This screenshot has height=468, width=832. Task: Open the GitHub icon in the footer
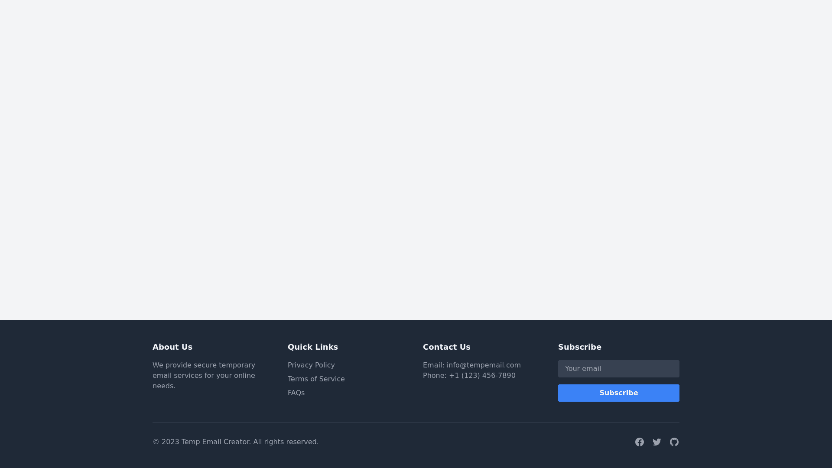click(x=674, y=442)
